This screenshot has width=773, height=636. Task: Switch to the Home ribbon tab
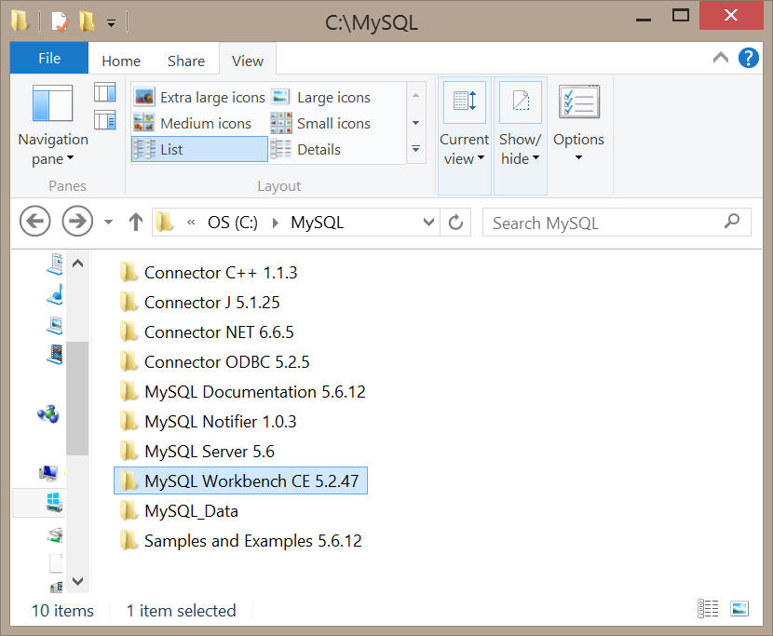(x=121, y=61)
